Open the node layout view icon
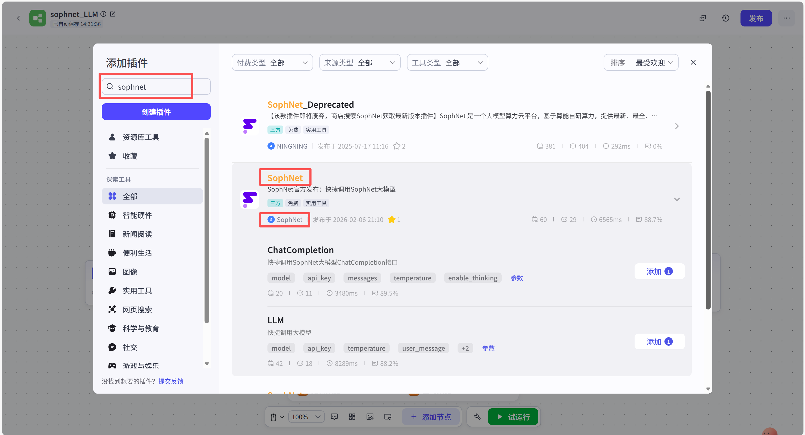This screenshot has width=805, height=435. (x=352, y=417)
